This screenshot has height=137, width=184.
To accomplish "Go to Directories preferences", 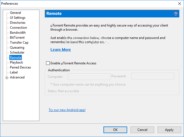I will (18, 23).
